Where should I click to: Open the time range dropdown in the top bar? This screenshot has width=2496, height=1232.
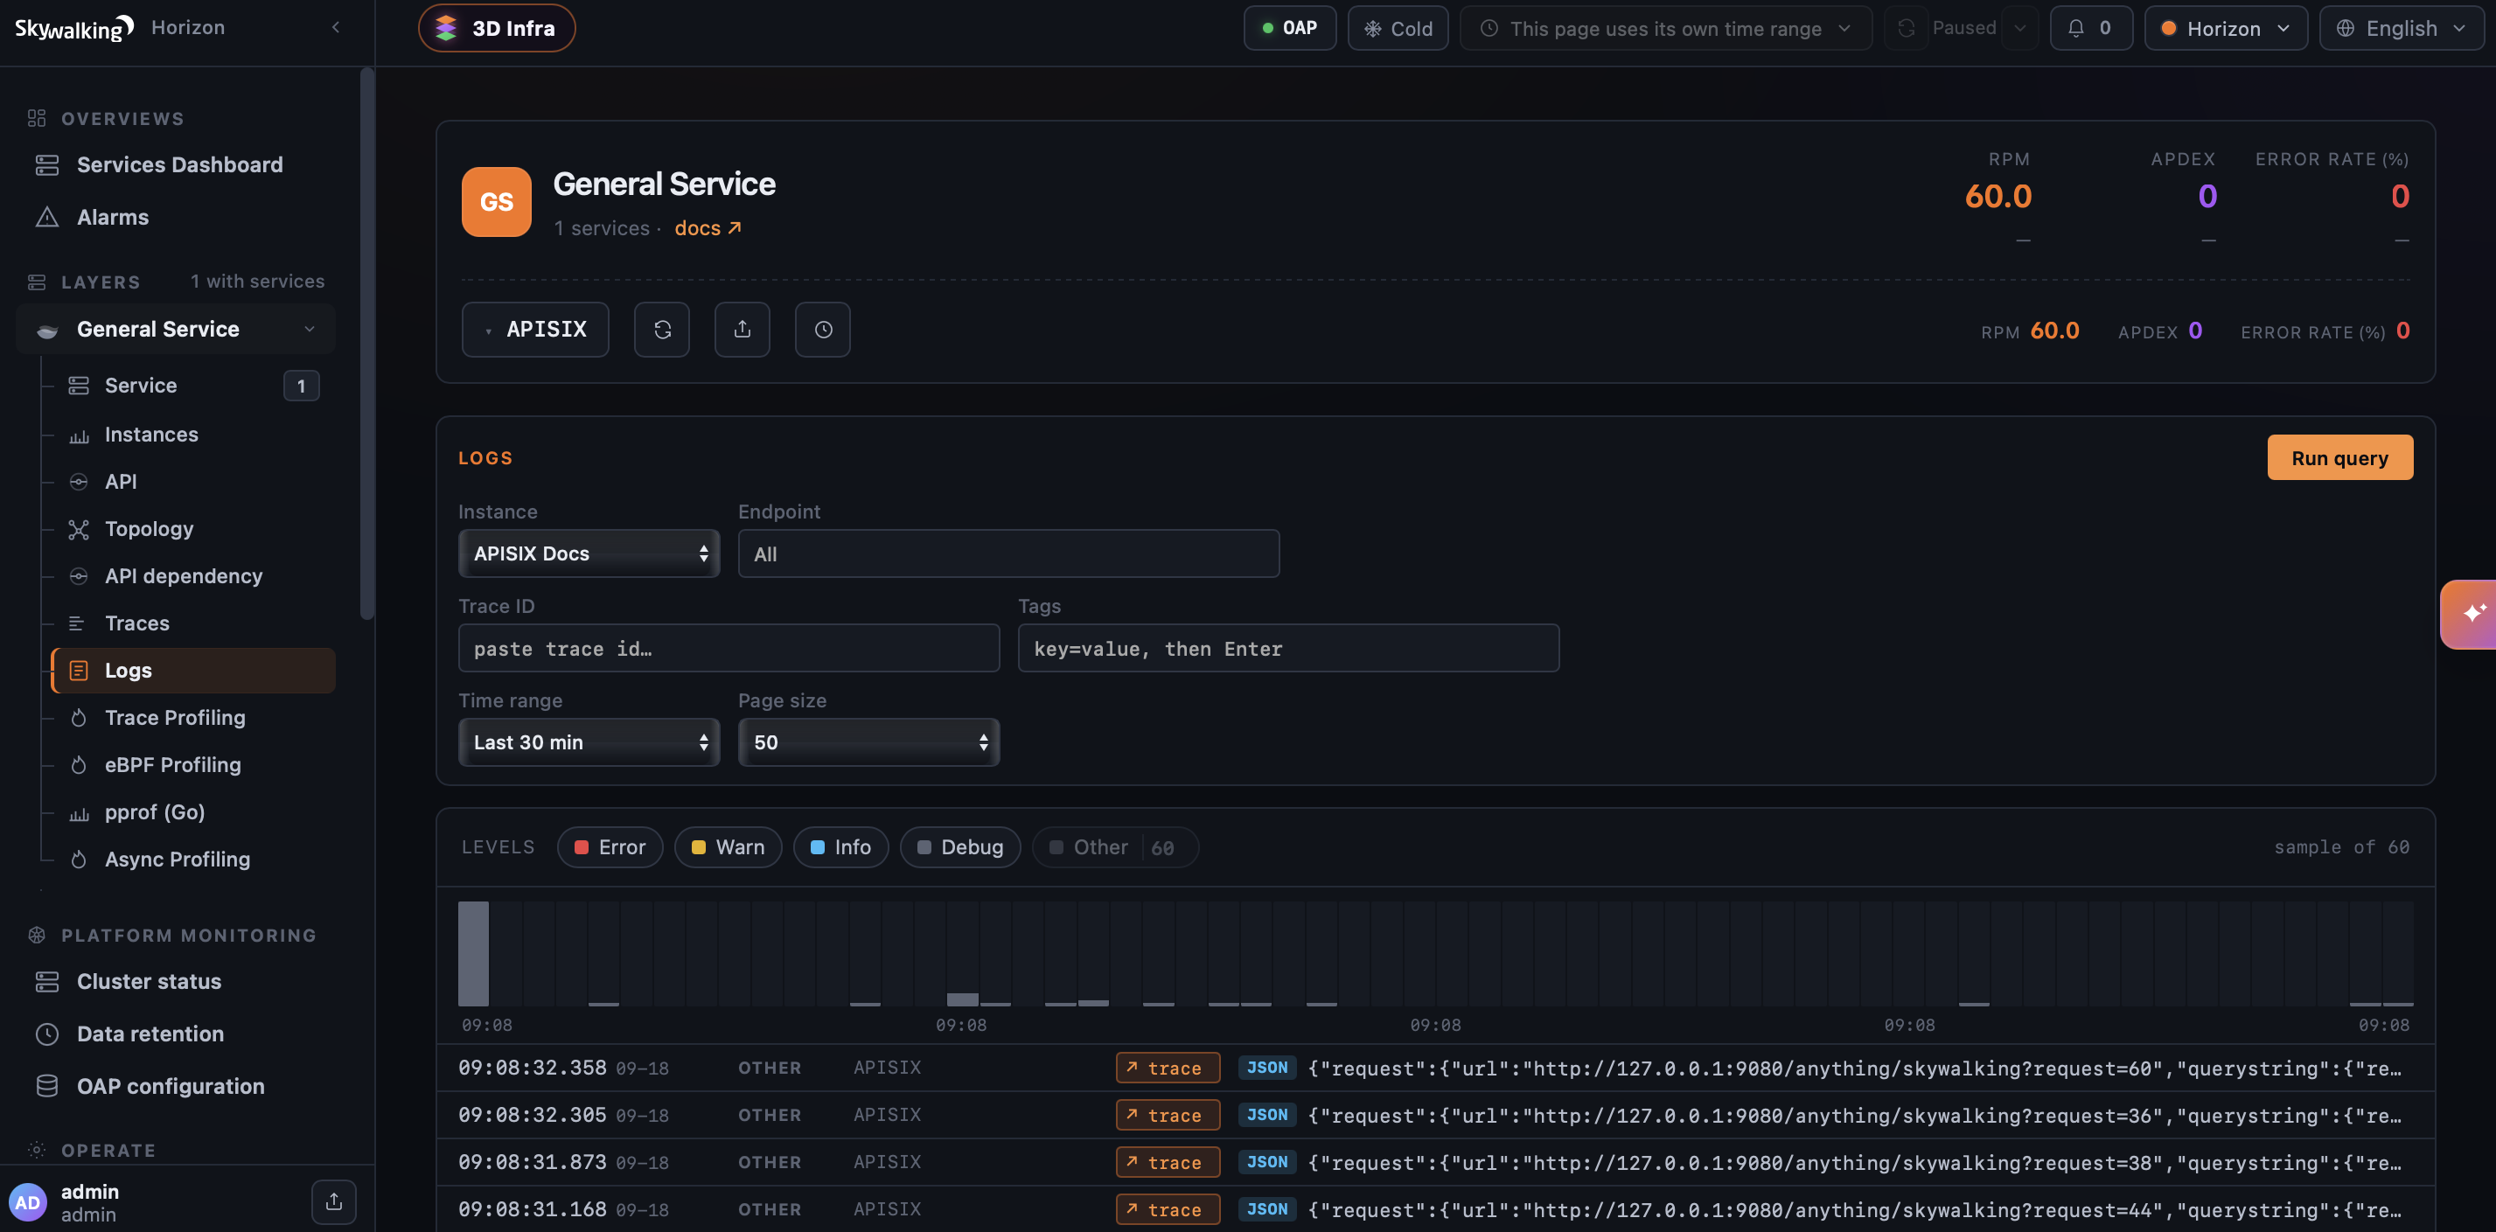pos(1666,28)
